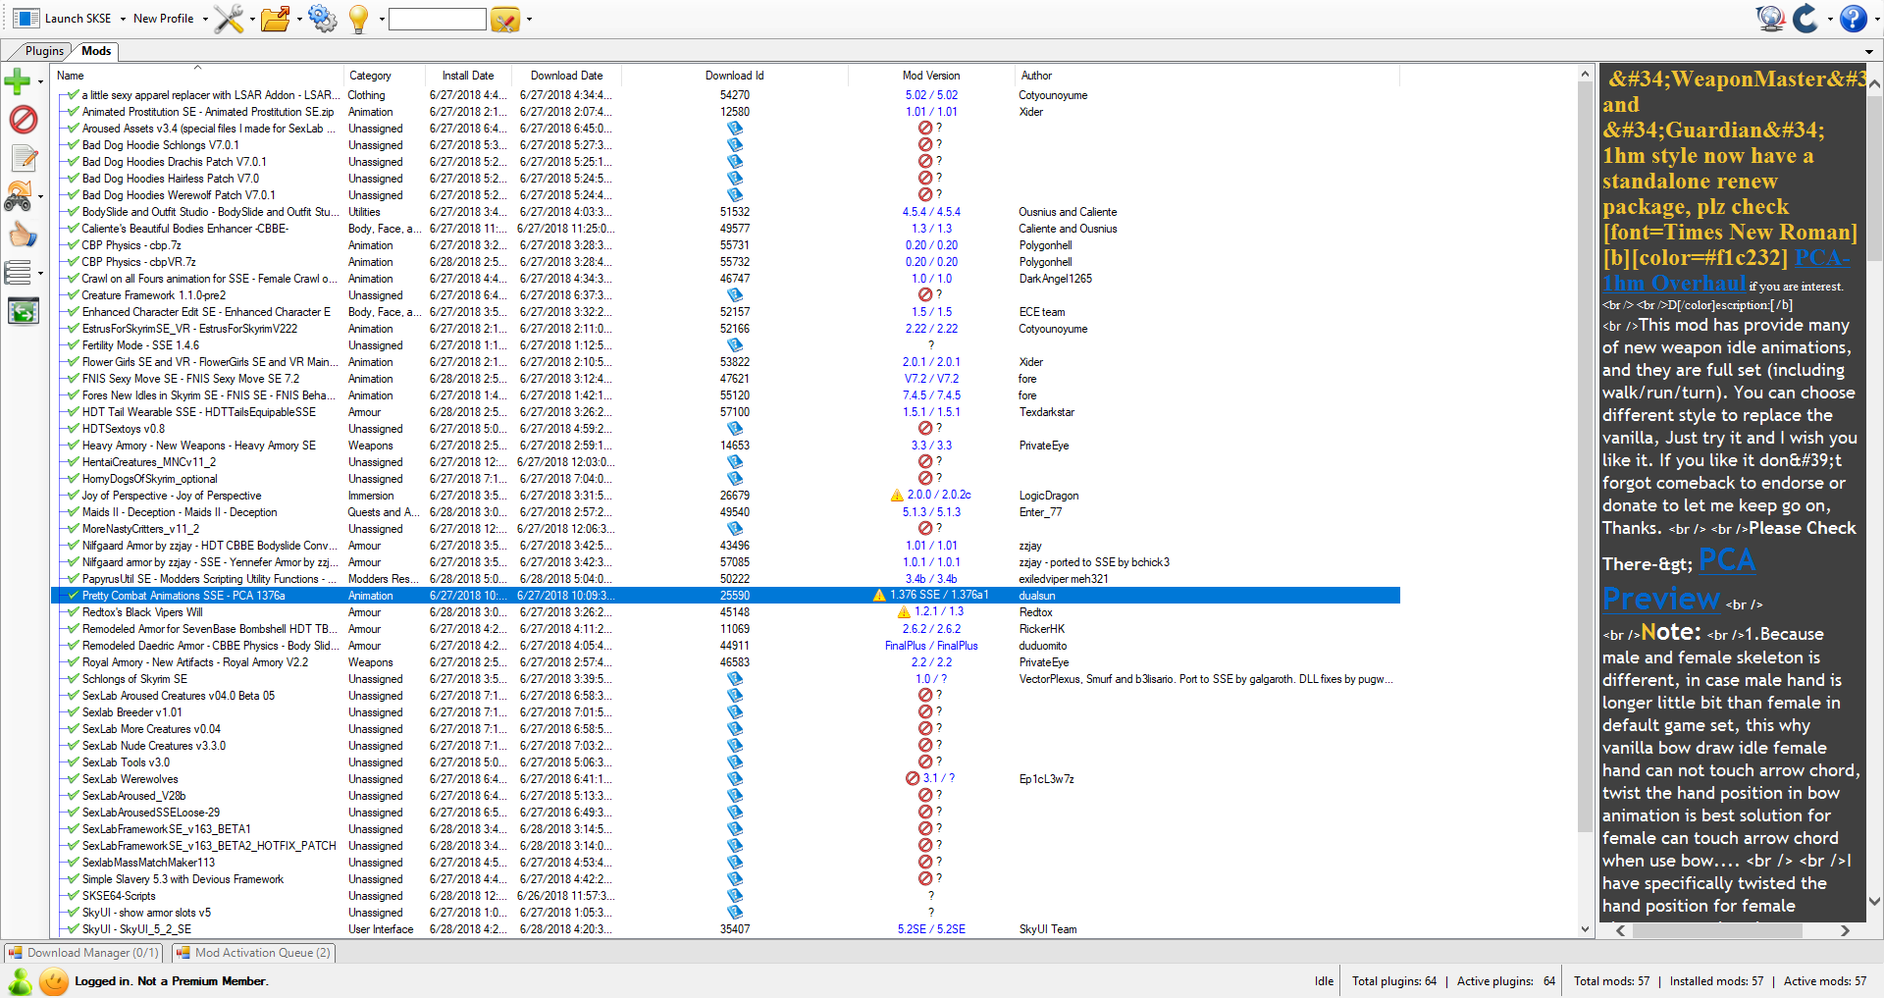
Task: Open the blue help question mark icon
Action: tap(1853, 19)
